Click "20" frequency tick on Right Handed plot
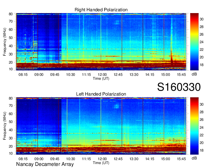Screen dimensions: 207x168 point(11,62)
